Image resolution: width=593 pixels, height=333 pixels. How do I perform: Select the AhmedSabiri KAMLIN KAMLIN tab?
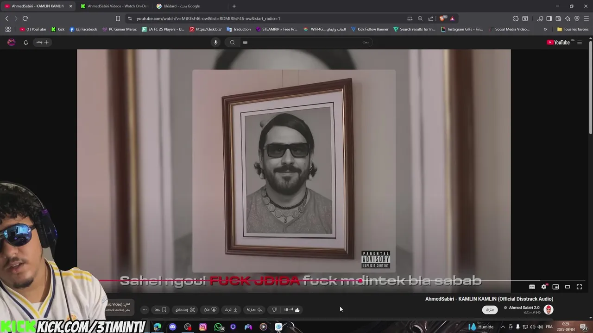pos(38,6)
